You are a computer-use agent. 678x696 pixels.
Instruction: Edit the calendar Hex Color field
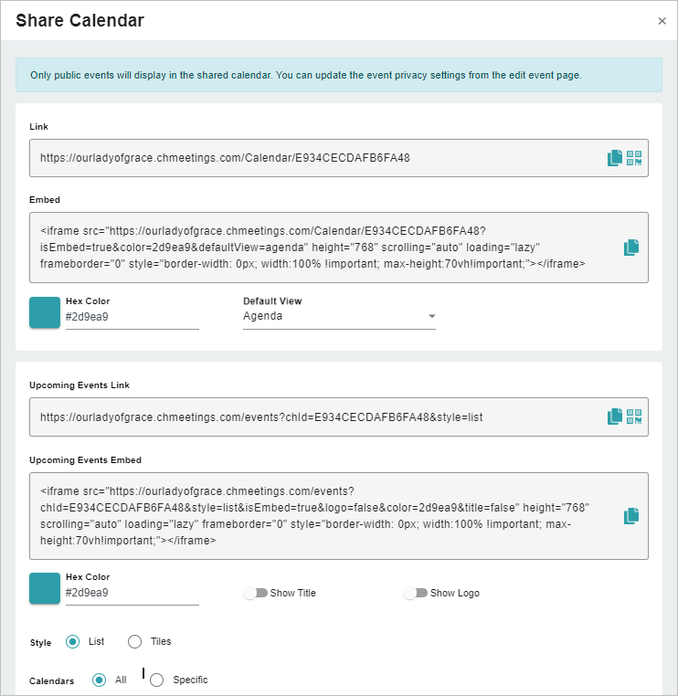(x=132, y=317)
